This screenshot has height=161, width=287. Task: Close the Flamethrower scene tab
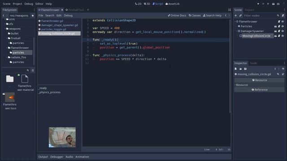click(62, 10)
